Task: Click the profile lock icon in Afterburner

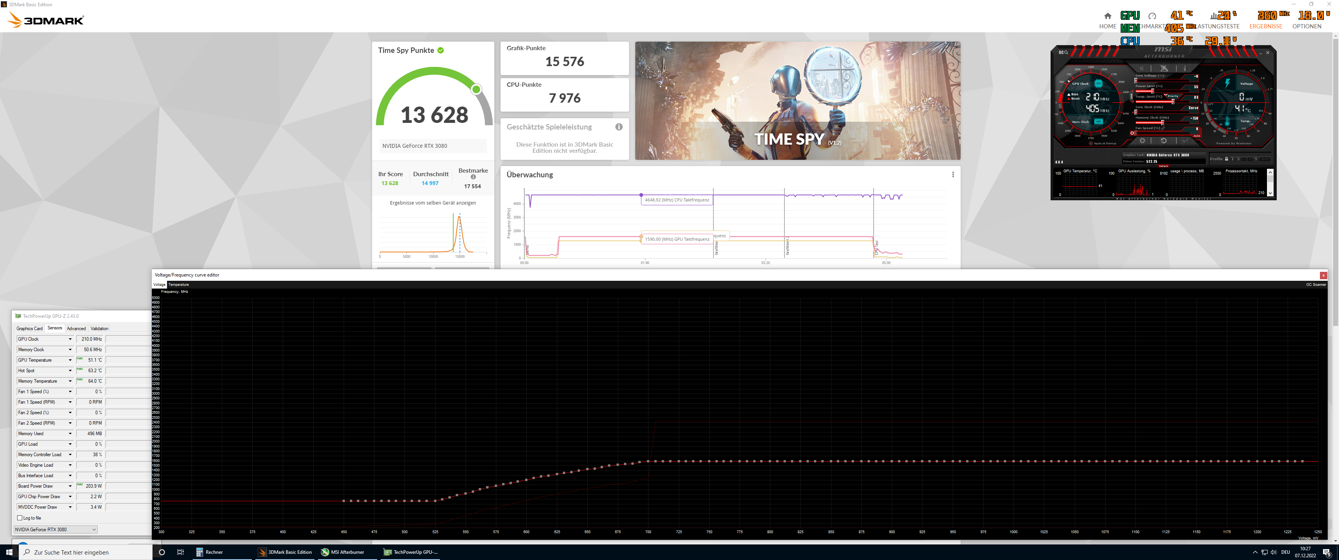Action: point(1227,159)
